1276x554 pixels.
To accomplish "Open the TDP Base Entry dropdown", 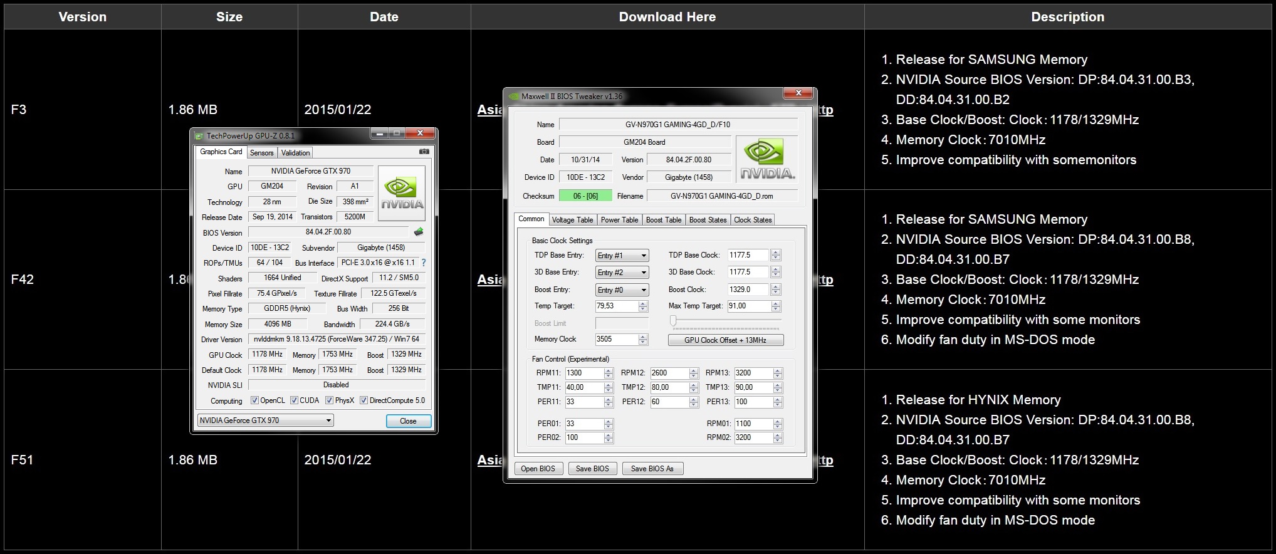I will 622,256.
